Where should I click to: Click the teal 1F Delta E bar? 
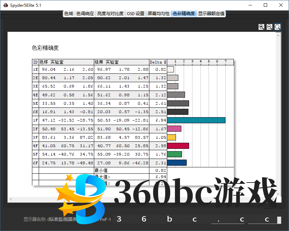tap(196, 120)
